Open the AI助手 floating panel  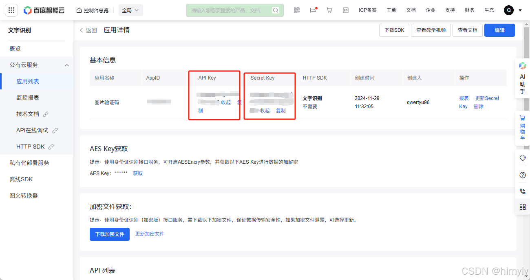pos(523,78)
